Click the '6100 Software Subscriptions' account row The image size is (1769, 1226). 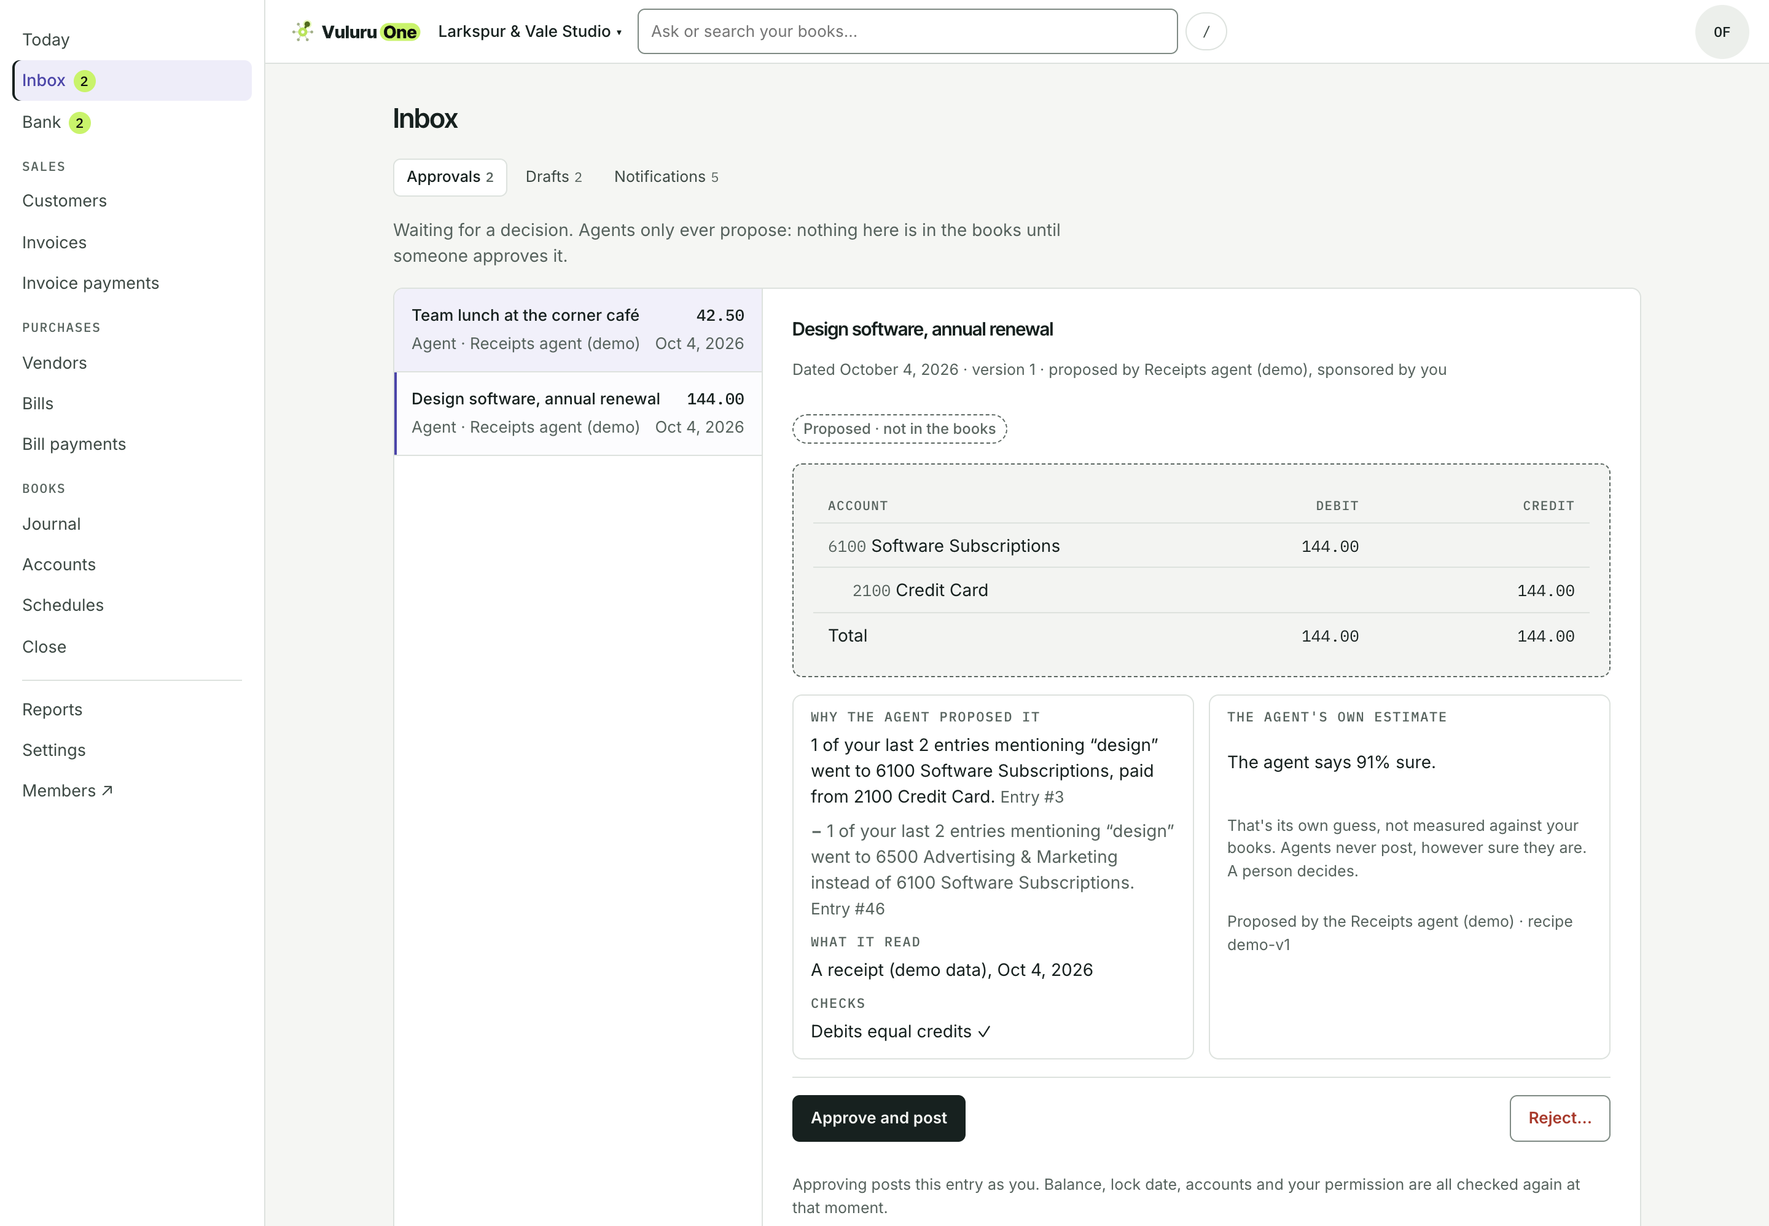point(1201,547)
